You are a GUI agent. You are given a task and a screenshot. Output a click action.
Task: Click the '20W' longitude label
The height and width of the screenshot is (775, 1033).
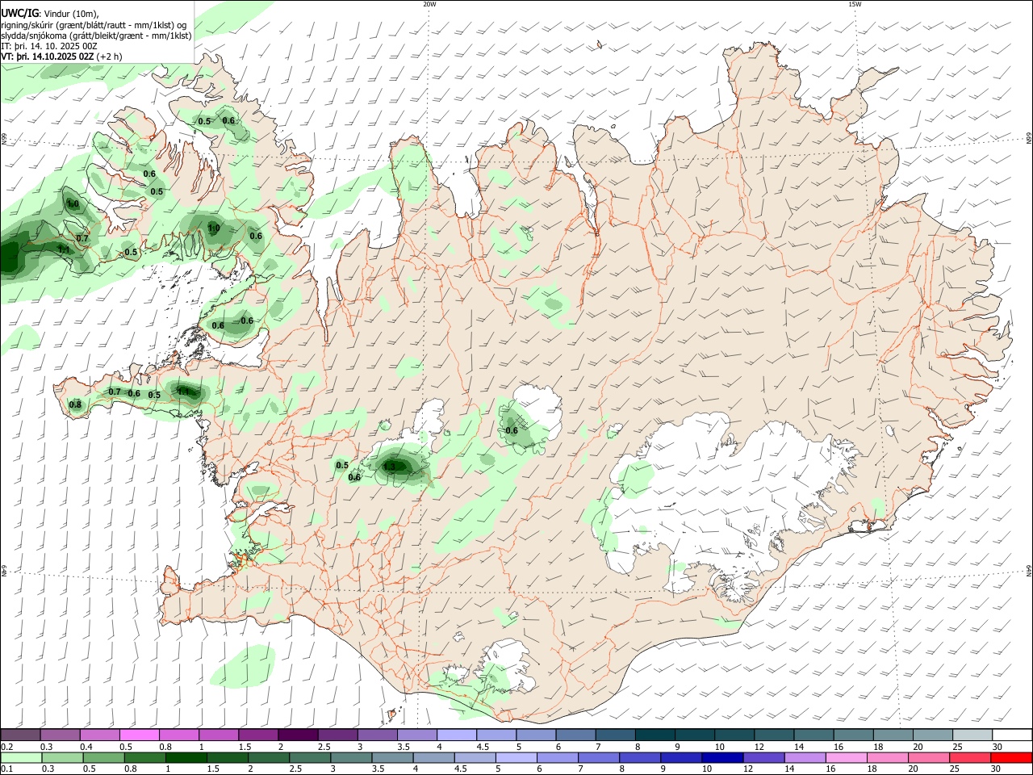point(429,4)
